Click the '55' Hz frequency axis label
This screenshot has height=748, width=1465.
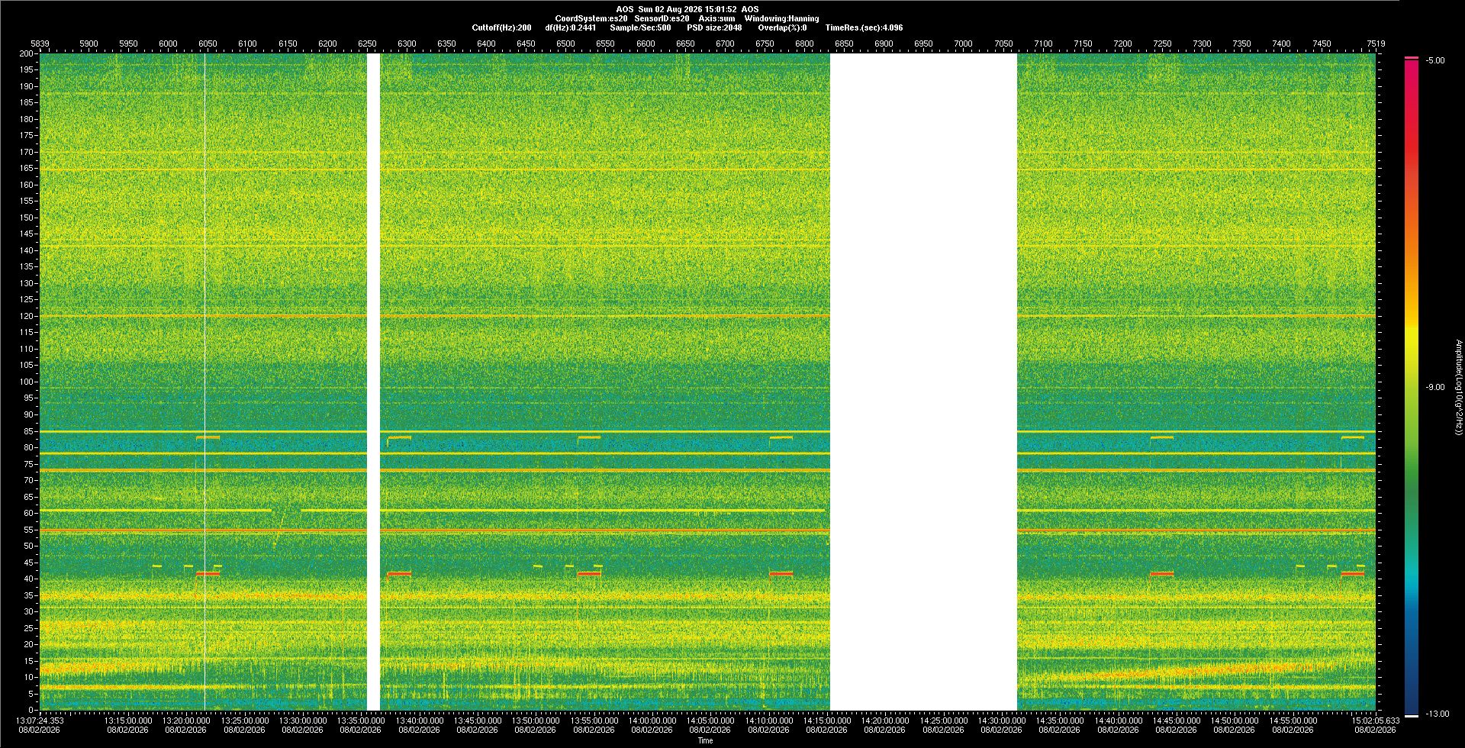point(29,530)
